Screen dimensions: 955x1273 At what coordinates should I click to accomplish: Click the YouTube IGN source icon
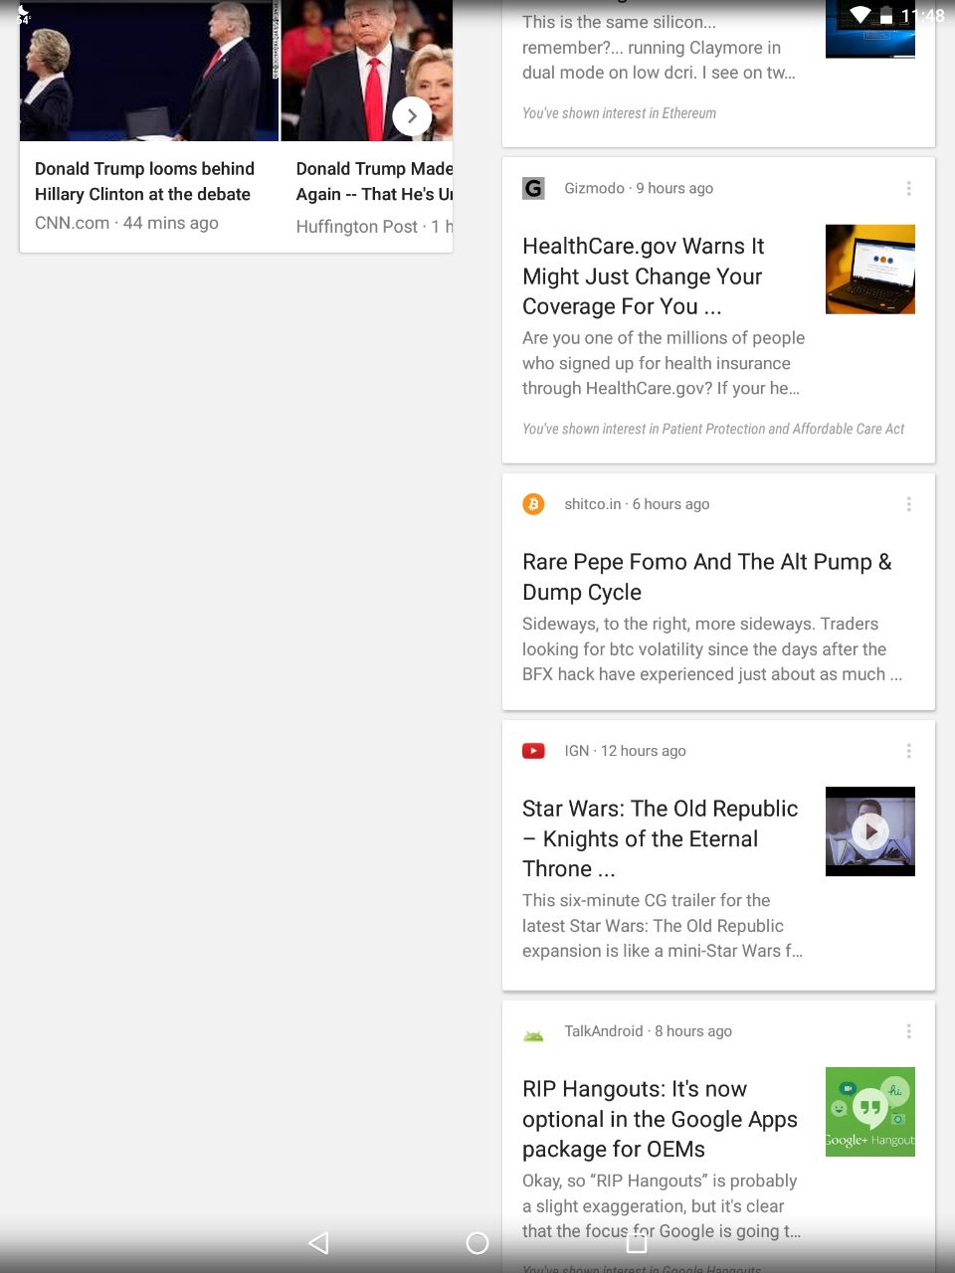[x=533, y=751]
